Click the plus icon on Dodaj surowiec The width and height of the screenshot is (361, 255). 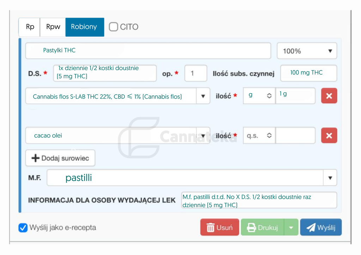point(35,158)
